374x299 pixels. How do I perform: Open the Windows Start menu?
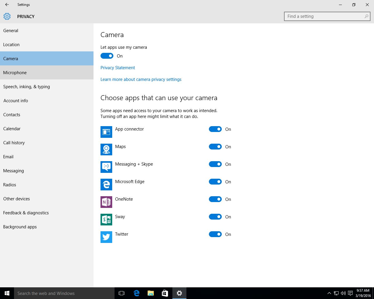point(7,293)
